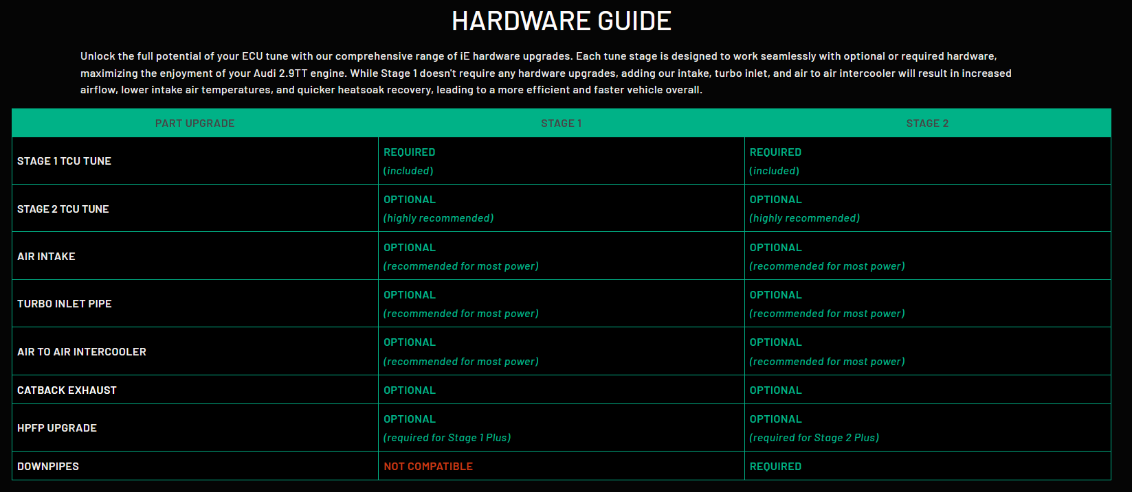1132x492 pixels.
Task: Click OPTIONAL in Catback Exhaust Stage 2 cell
Action: [x=775, y=390]
